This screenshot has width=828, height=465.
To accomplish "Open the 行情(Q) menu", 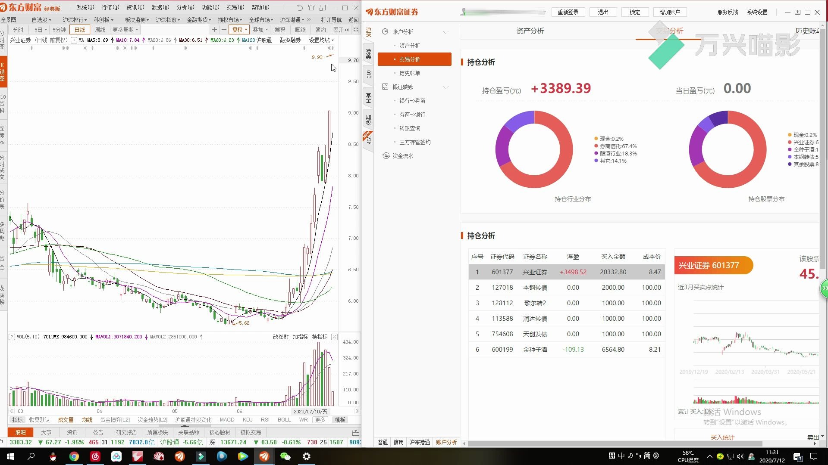I will (110, 7).
